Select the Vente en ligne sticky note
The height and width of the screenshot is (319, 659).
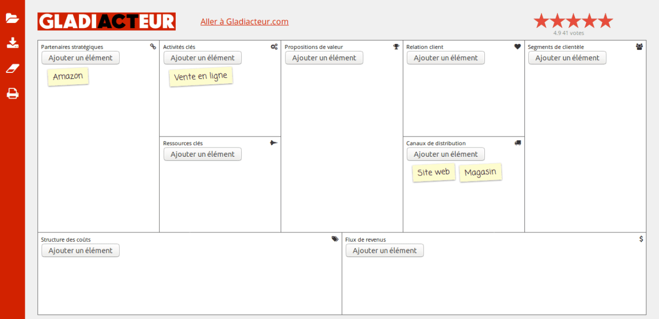tap(201, 77)
